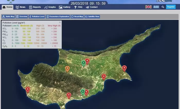The width and height of the screenshot is (180, 109).
Task: Go to the Reports page
Action: click(x=35, y=7)
